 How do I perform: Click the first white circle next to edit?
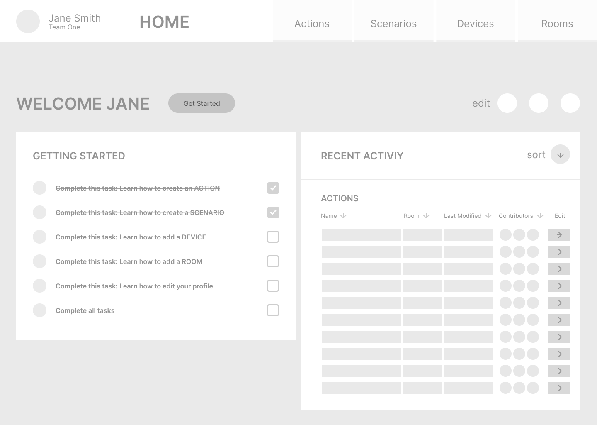pos(507,103)
